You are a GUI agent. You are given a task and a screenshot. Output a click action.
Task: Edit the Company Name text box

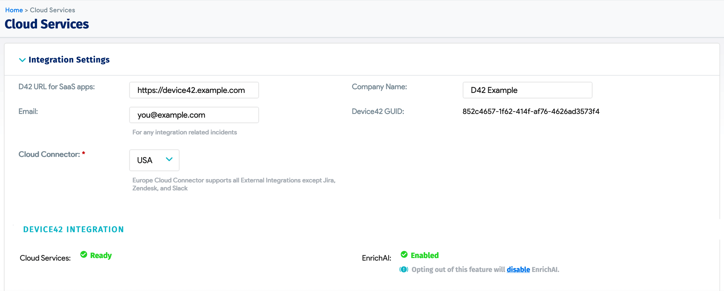[x=527, y=90]
